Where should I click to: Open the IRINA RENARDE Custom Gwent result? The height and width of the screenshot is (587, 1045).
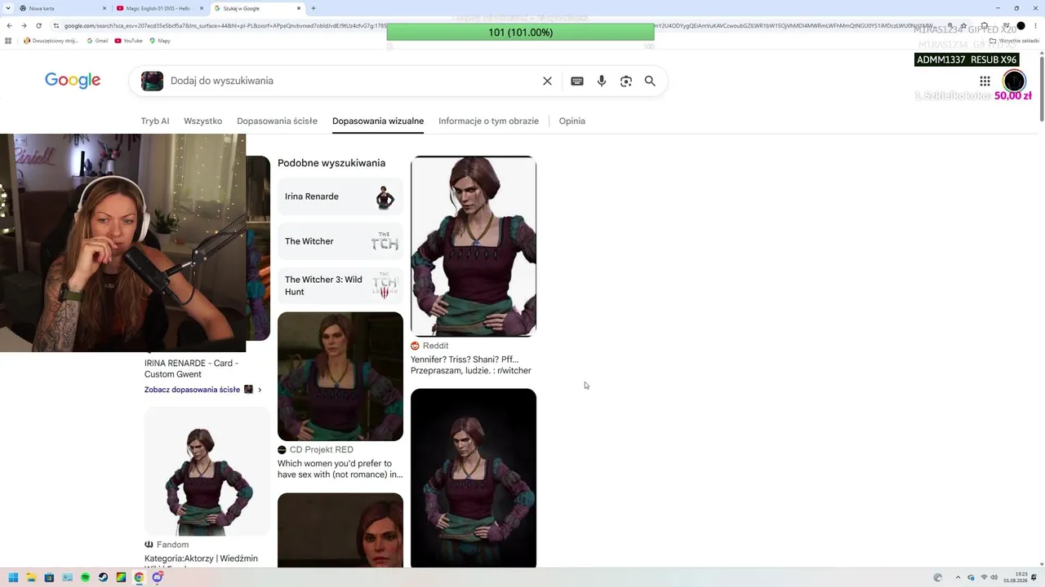tap(191, 369)
